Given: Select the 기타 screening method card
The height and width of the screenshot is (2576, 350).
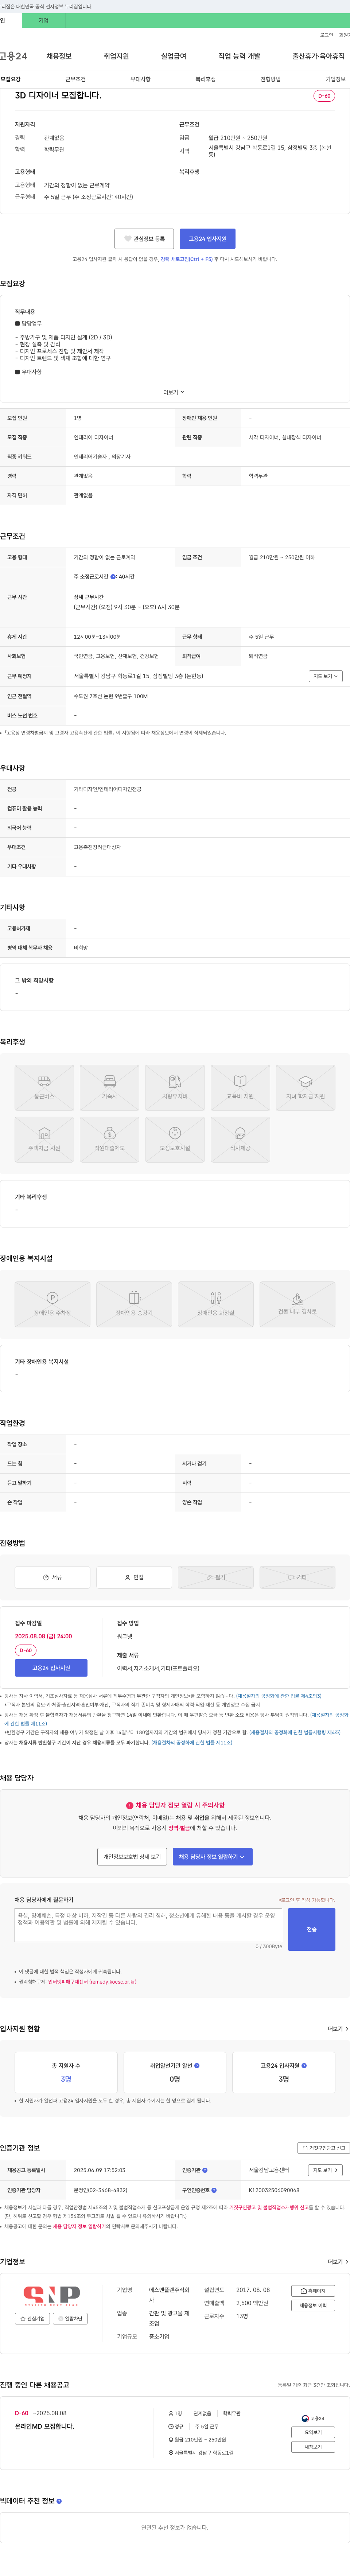Looking at the screenshot, I should pos(297,1577).
